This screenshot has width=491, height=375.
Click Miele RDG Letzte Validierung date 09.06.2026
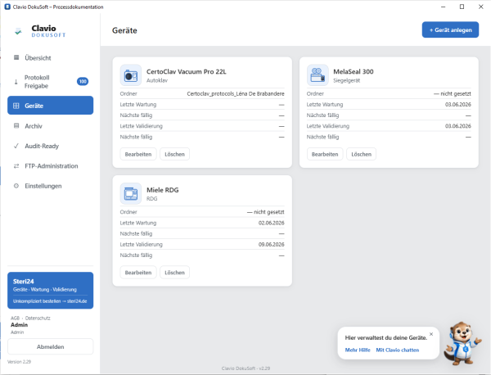pyautogui.click(x=271, y=244)
